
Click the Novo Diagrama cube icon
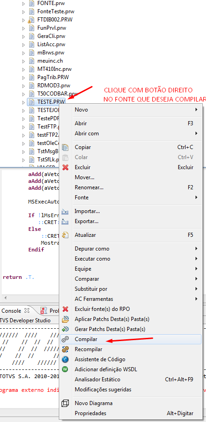pyautogui.click(x=65, y=403)
